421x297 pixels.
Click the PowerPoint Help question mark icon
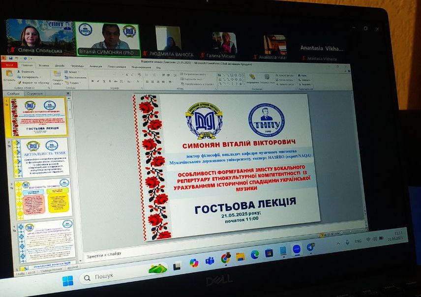349,71
